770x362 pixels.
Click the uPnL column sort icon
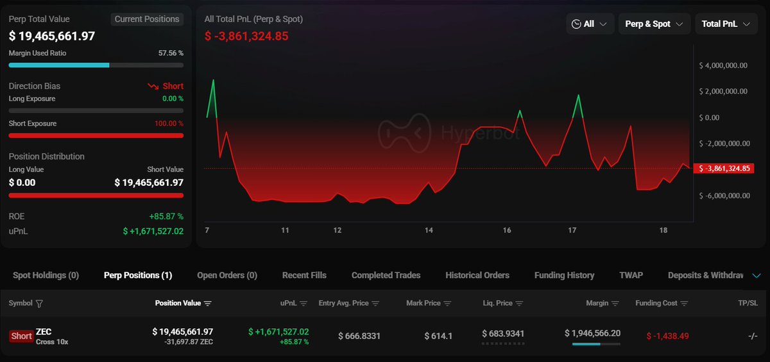point(304,304)
